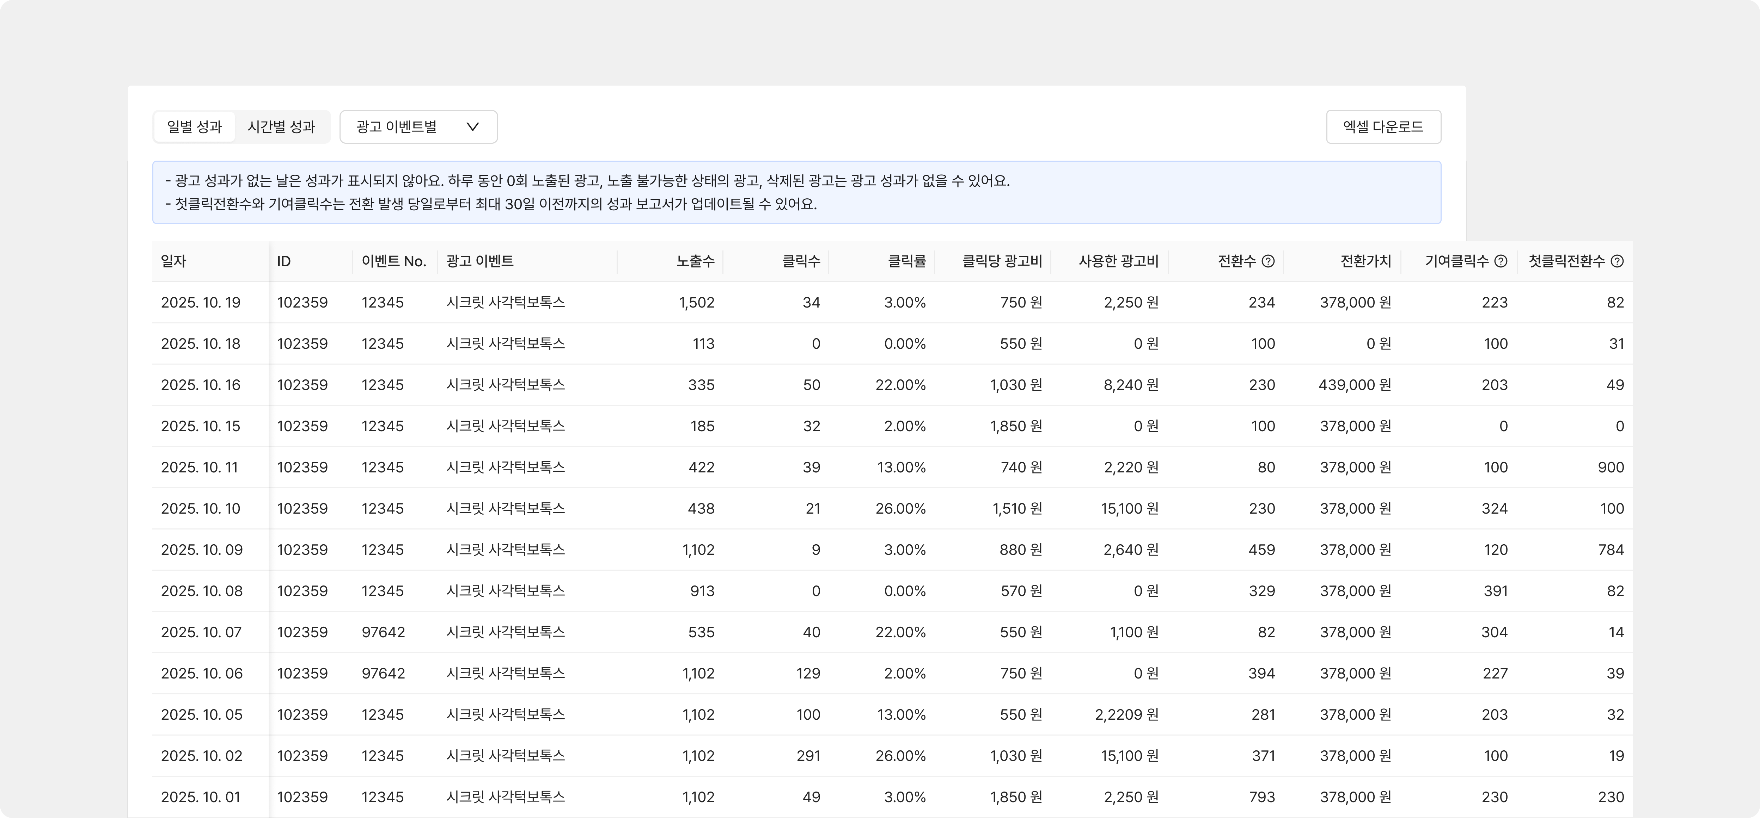Select the 2025. 10. 19 row date

201,303
